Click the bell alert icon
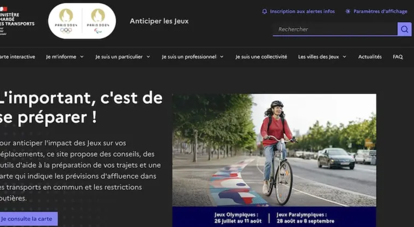The width and height of the screenshot is (414, 227). pyautogui.click(x=264, y=11)
